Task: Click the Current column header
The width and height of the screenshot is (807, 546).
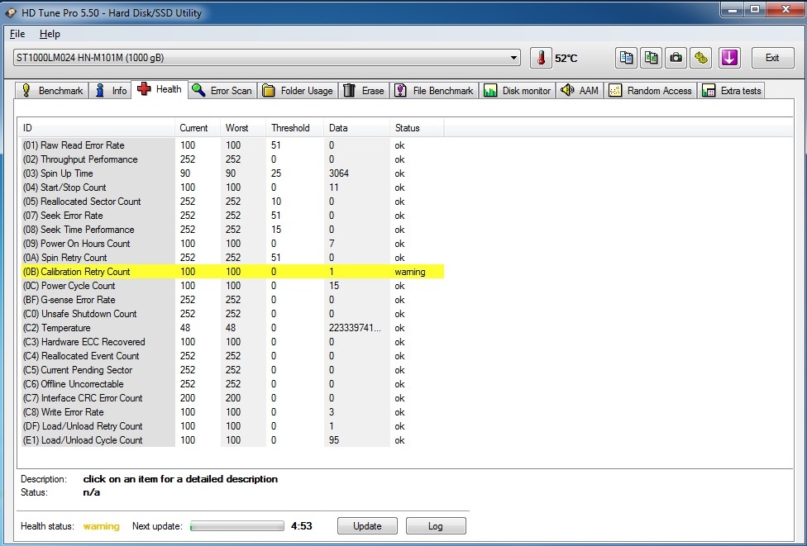Action: [x=198, y=128]
